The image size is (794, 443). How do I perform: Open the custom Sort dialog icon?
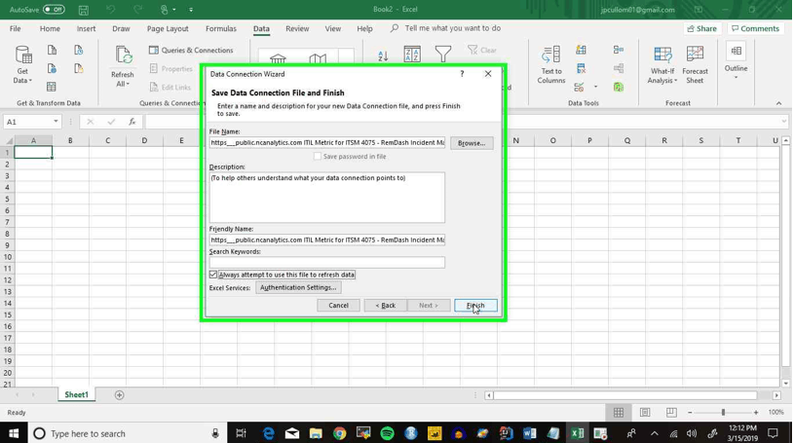coord(412,55)
